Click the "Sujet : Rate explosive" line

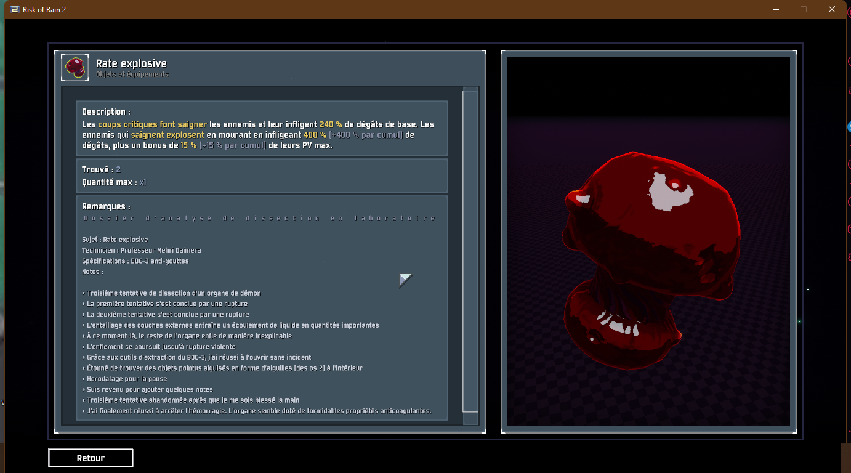click(x=115, y=240)
